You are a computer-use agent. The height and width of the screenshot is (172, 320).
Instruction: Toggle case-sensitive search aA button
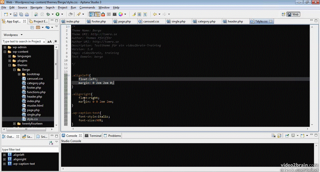pos(50,41)
